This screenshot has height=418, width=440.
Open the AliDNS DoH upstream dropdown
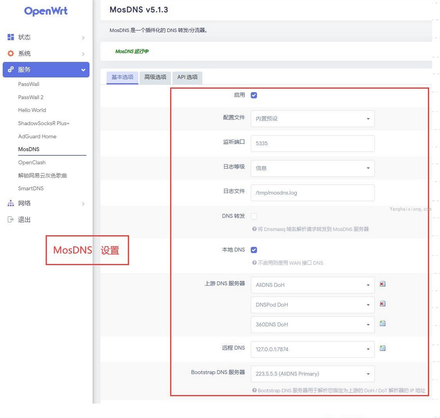coord(313,285)
